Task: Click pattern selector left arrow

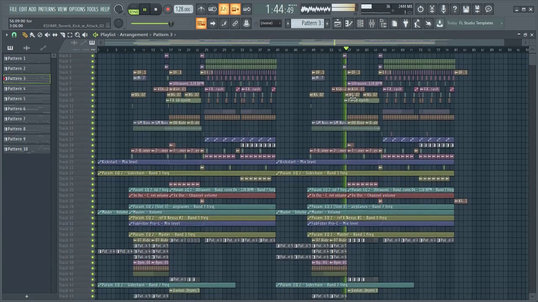Action: (x=288, y=23)
